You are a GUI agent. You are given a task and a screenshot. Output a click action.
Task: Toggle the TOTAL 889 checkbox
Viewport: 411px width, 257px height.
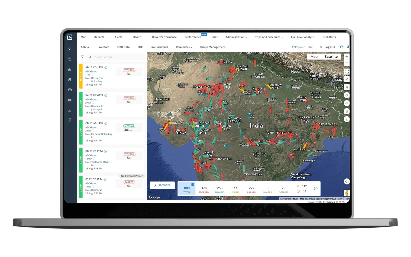pyautogui.click(x=193, y=185)
